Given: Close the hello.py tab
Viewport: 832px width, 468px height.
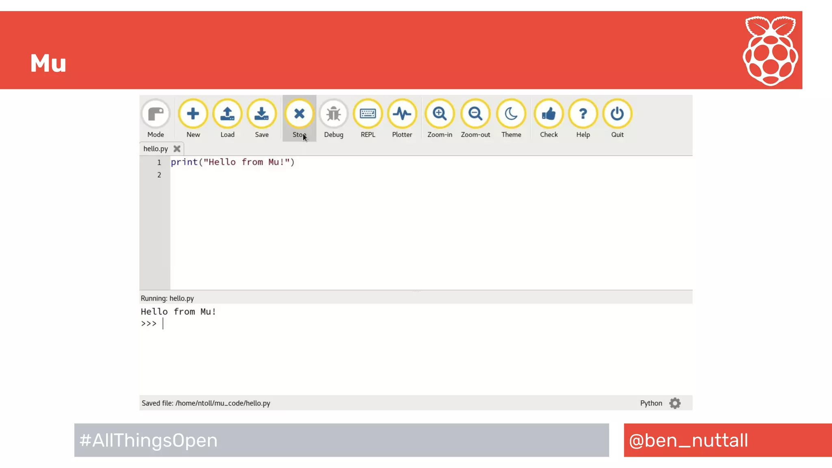Looking at the screenshot, I should [177, 149].
